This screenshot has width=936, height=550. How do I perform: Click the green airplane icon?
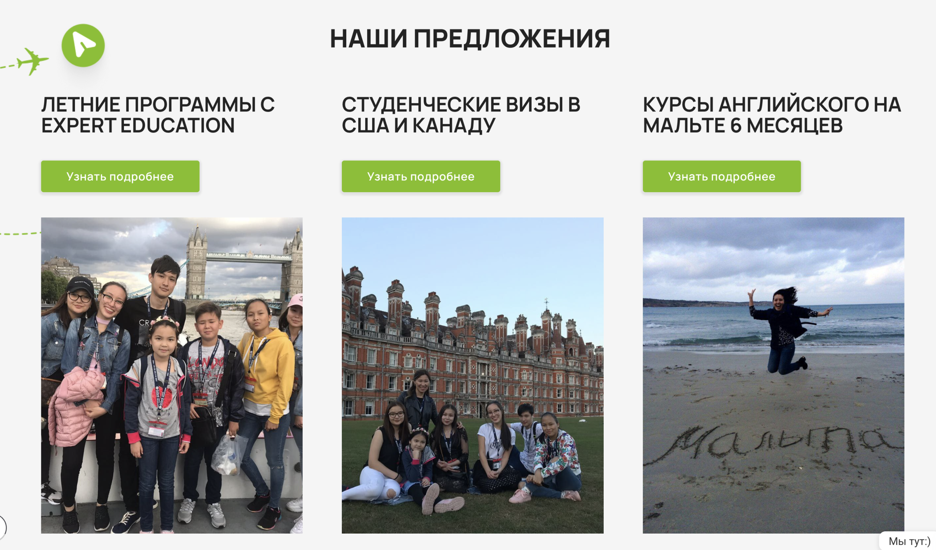point(33,61)
